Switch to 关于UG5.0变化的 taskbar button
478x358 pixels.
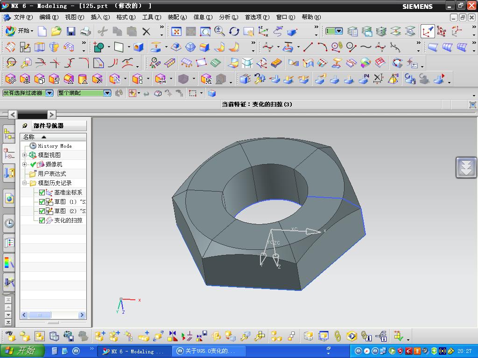(x=209, y=351)
